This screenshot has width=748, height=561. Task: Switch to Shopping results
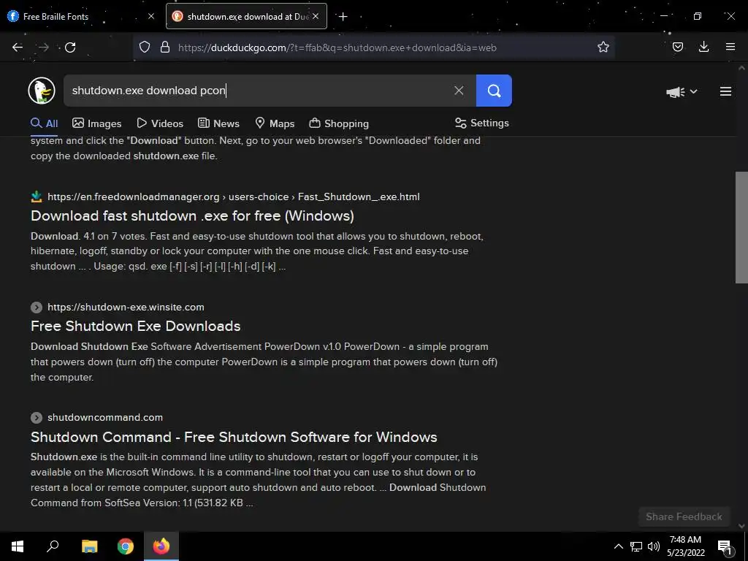click(339, 123)
